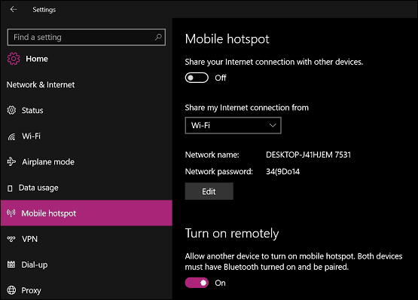Go back with the arrow icon
This screenshot has width=418, height=300.
14,9
